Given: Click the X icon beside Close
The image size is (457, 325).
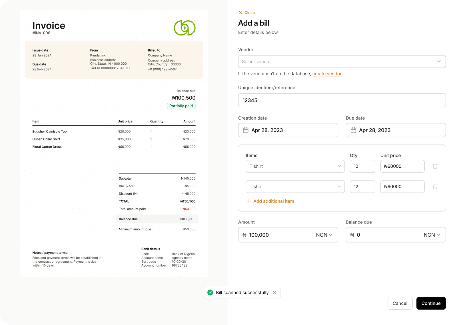Looking at the screenshot, I should point(240,13).
